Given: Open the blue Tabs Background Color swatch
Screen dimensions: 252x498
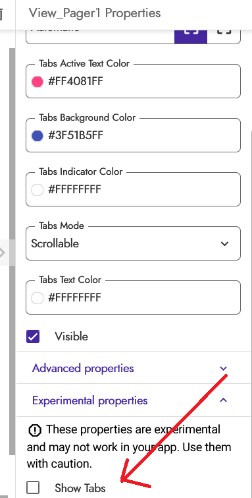Looking at the screenshot, I should pyautogui.click(x=37, y=136).
